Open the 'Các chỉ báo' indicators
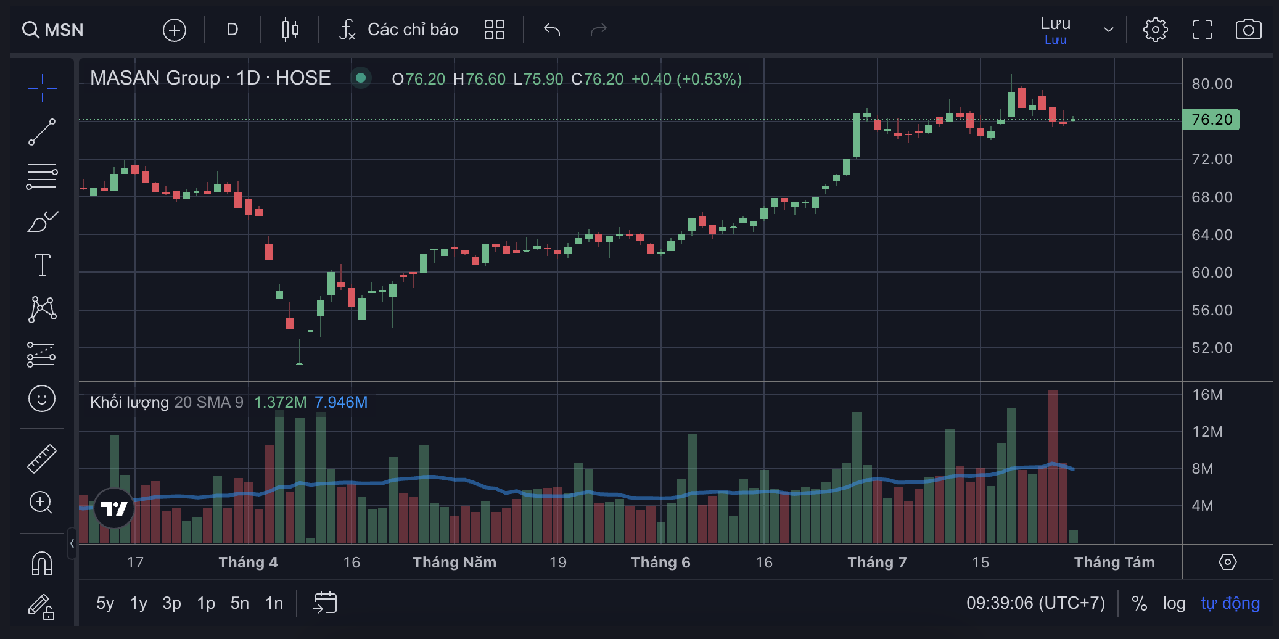 pos(399,30)
